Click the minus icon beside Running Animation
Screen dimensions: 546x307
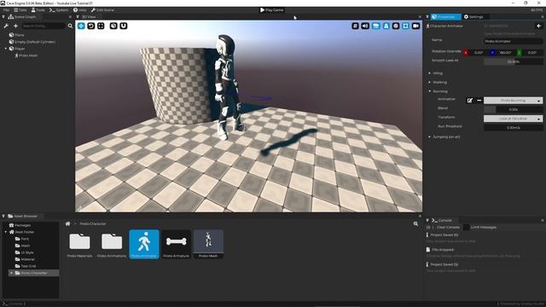tap(479, 101)
